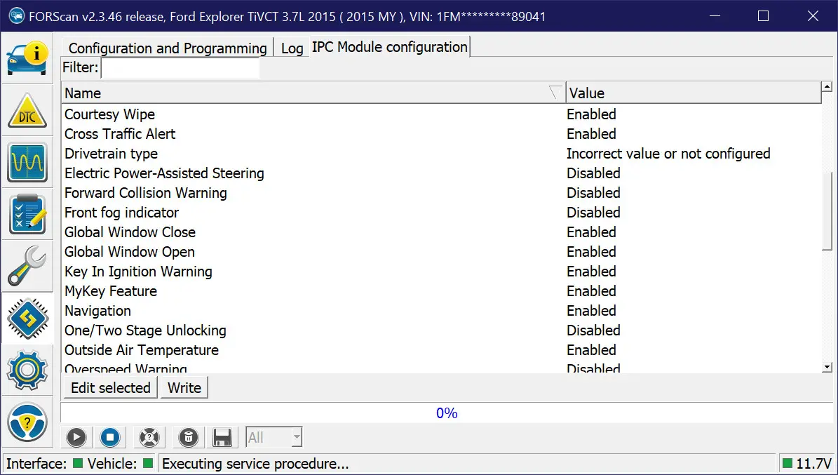
Task: Open the settings gear section
Action: pyautogui.click(x=27, y=370)
